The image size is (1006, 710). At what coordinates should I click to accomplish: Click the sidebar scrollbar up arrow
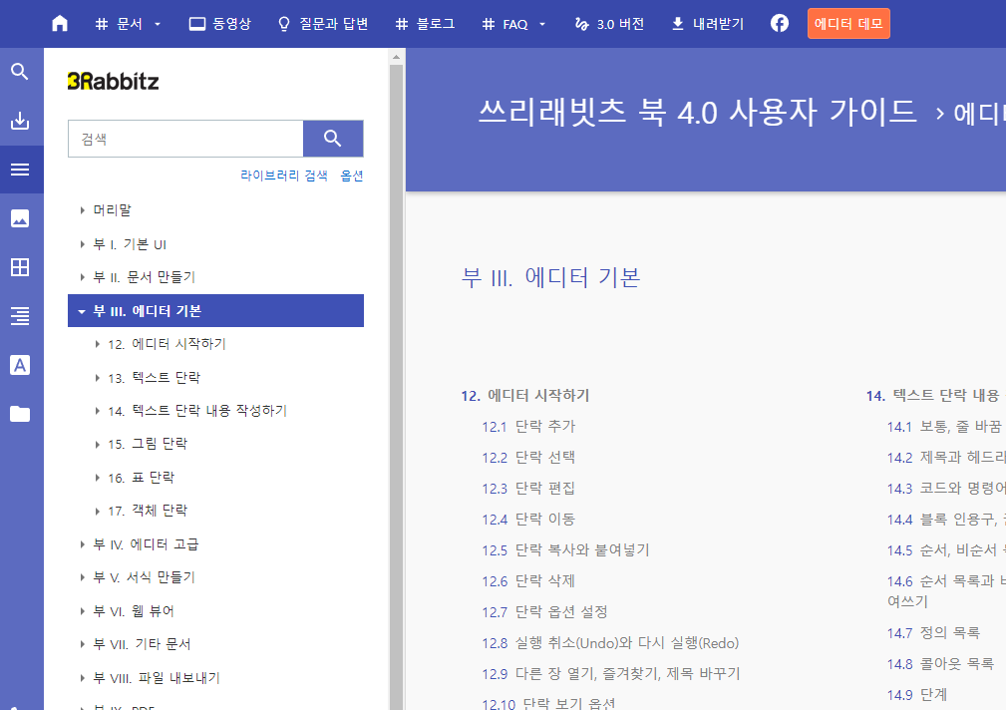click(396, 57)
